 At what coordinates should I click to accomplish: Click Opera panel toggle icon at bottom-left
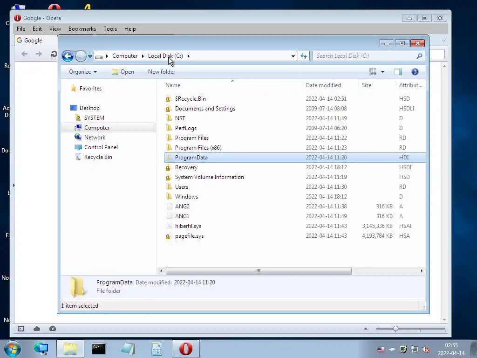point(21,329)
